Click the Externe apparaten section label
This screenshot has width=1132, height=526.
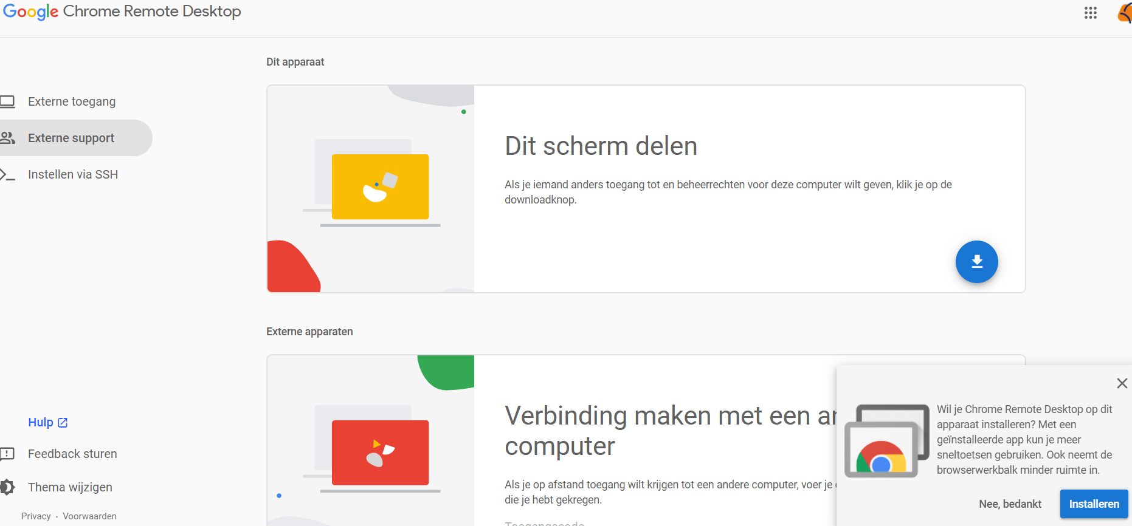pos(309,332)
